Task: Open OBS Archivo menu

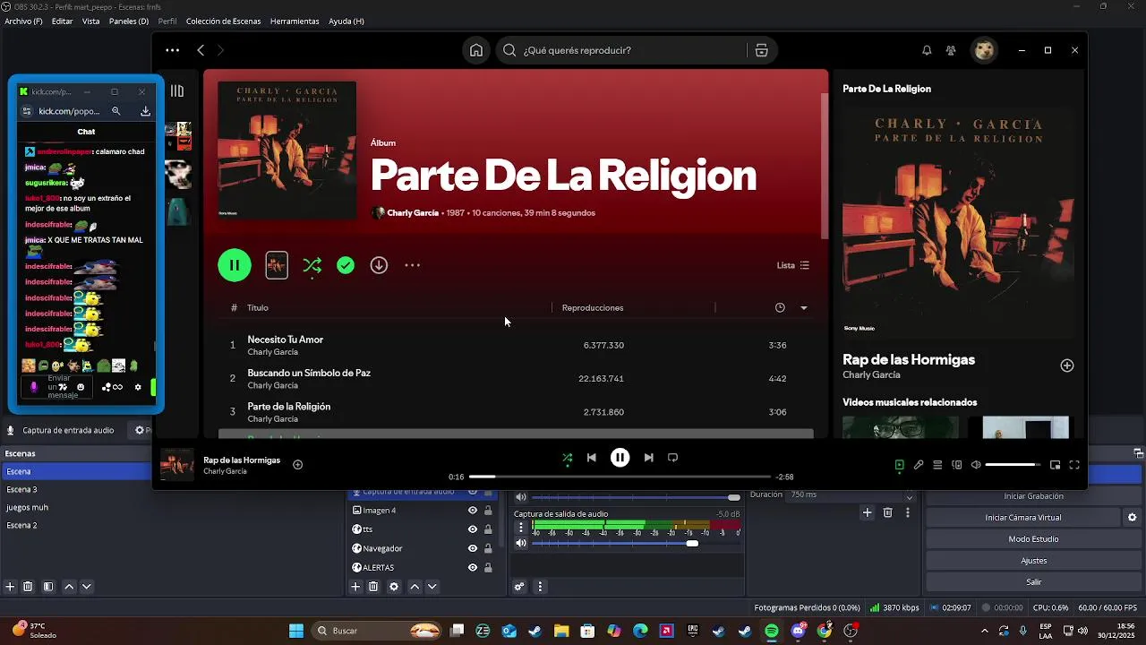Action: tap(23, 21)
